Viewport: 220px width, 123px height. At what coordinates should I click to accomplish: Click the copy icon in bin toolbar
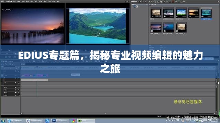(161, 1)
